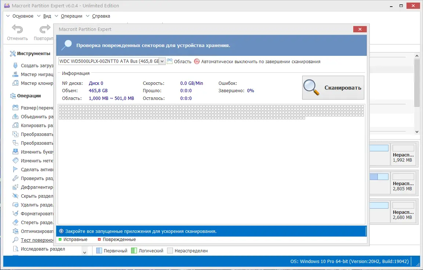Click the Стереть раздел eraser icon
The width and height of the screenshot is (423, 270).
(x=15, y=223)
